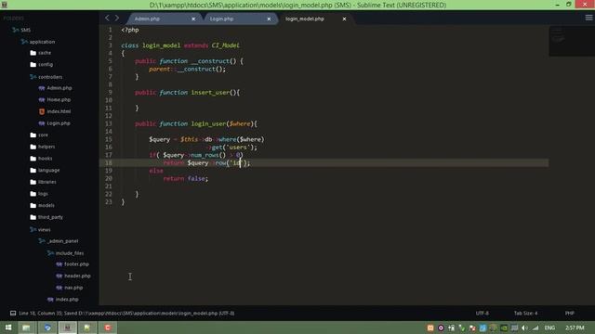Open Admin.php in the sidebar
The image size is (595, 334).
coord(59,88)
